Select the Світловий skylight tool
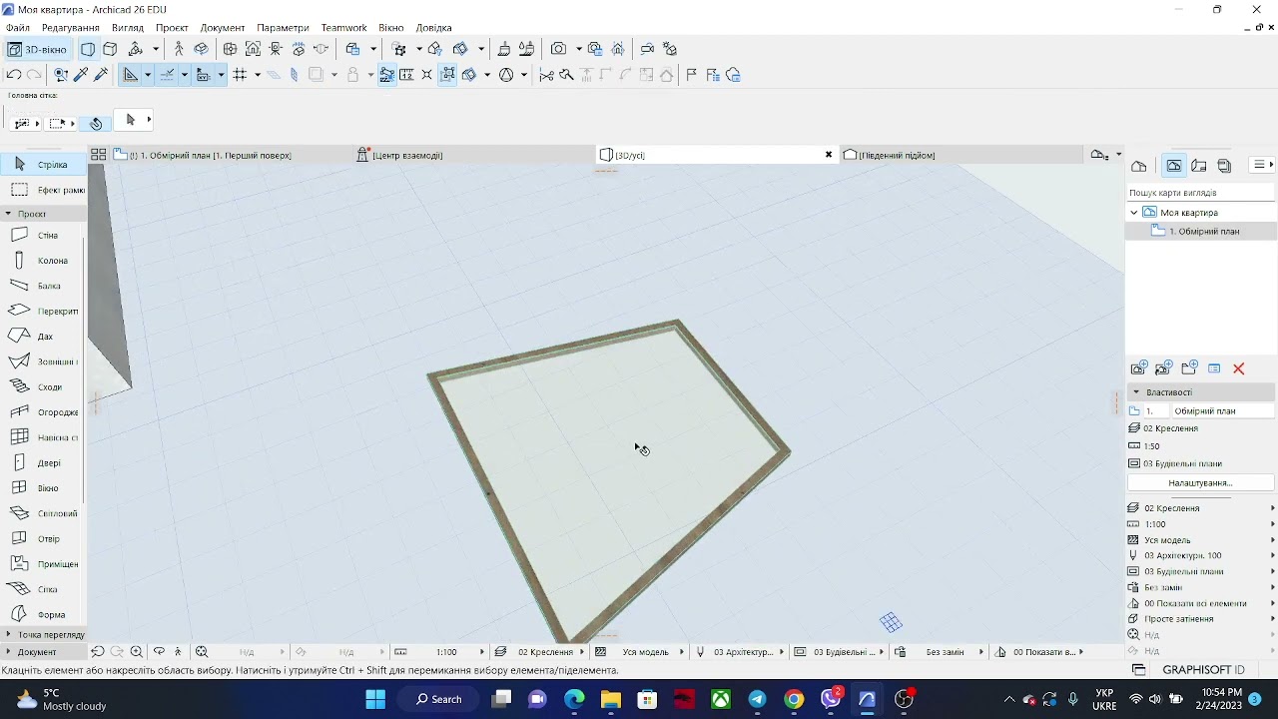This screenshot has width=1278, height=719. click(x=44, y=513)
